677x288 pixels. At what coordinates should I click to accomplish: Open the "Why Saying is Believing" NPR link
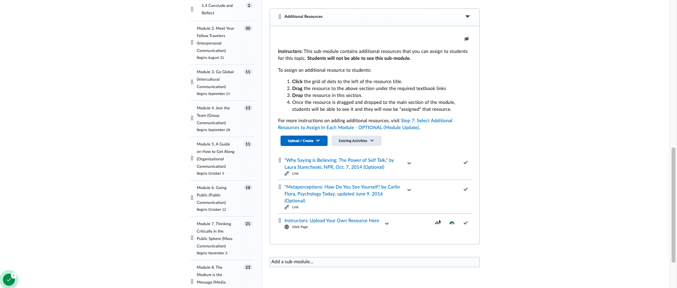339,163
